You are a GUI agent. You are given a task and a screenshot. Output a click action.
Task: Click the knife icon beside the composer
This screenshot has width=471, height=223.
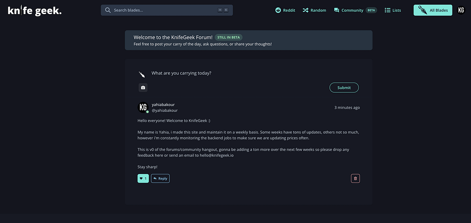click(x=142, y=74)
